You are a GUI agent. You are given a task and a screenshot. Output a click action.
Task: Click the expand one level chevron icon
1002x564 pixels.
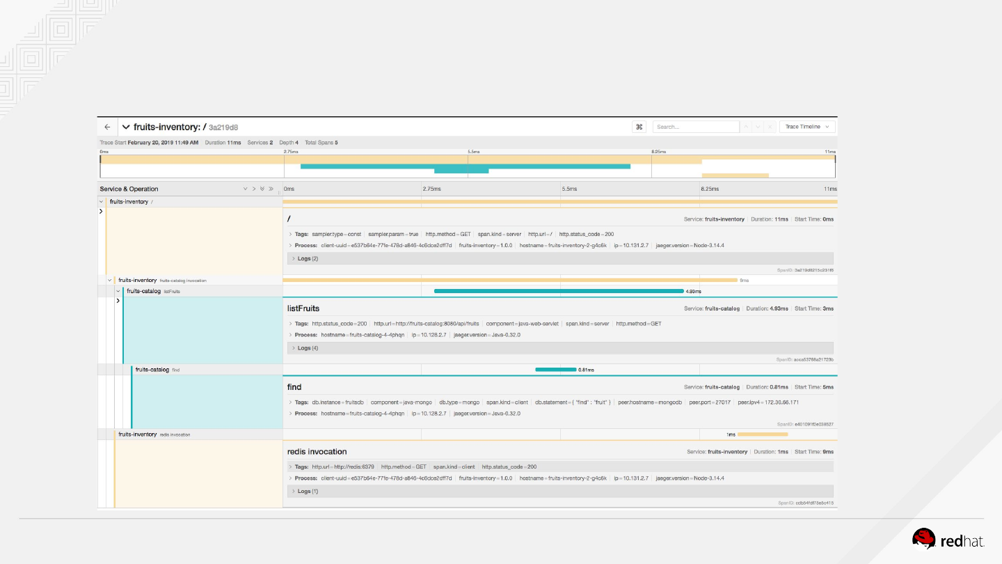point(246,189)
